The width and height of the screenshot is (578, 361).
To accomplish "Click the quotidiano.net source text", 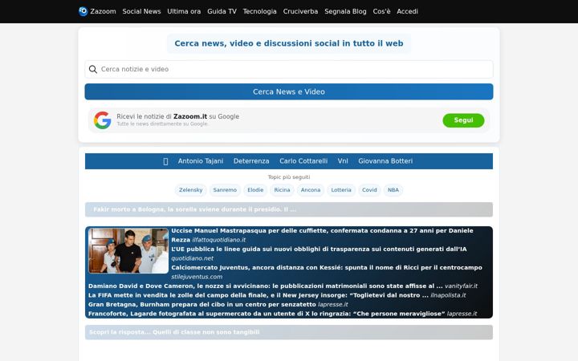I will click(x=193, y=258).
